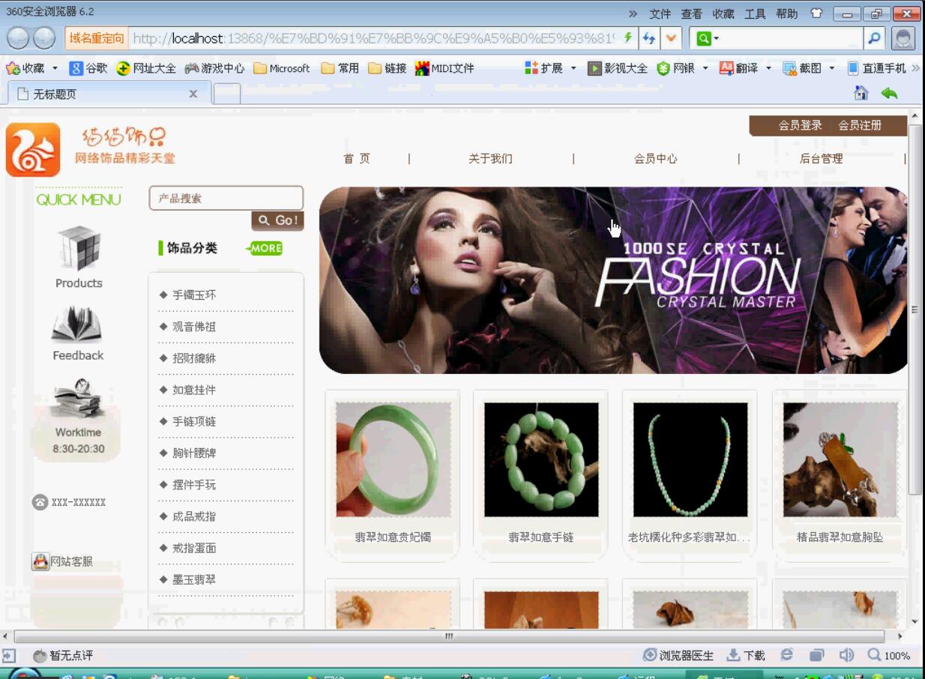This screenshot has width=925, height=679.
Task: Select the 观音佛祖 category
Action: (x=193, y=327)
